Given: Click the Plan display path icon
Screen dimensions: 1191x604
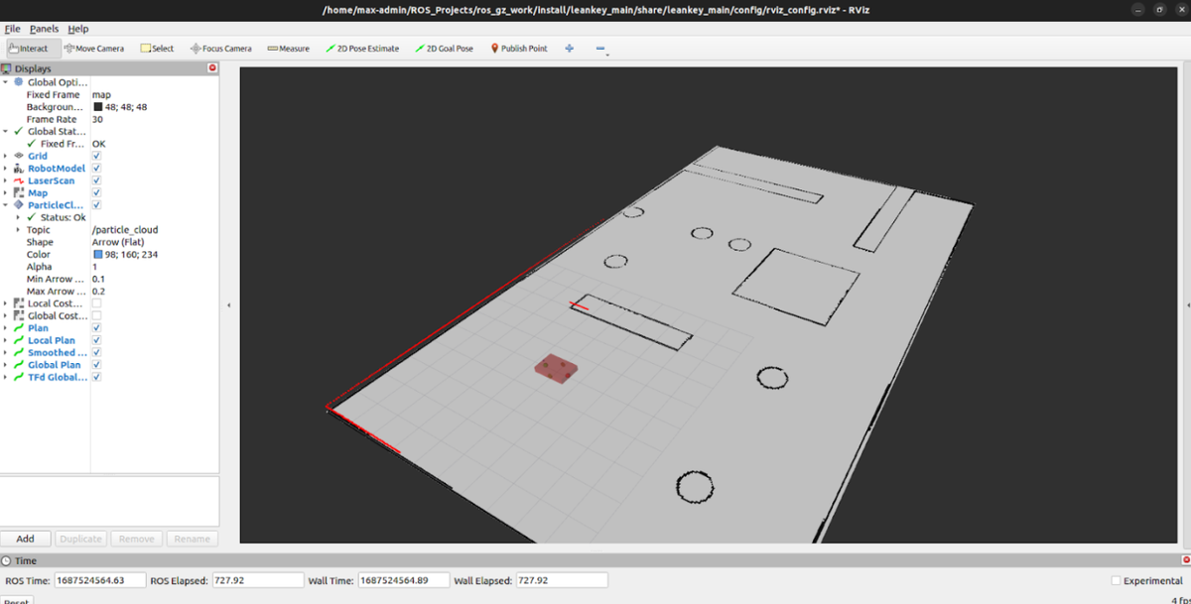Looking at the screenshot, I should tap(19, 327).
